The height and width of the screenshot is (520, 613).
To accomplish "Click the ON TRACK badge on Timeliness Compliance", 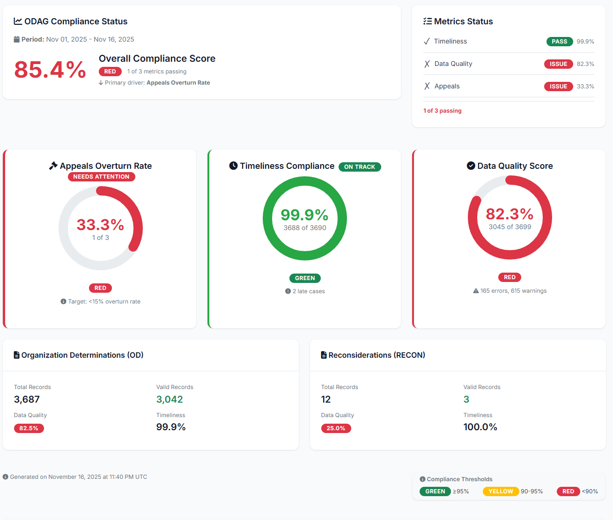I will (x=360, y=166).
